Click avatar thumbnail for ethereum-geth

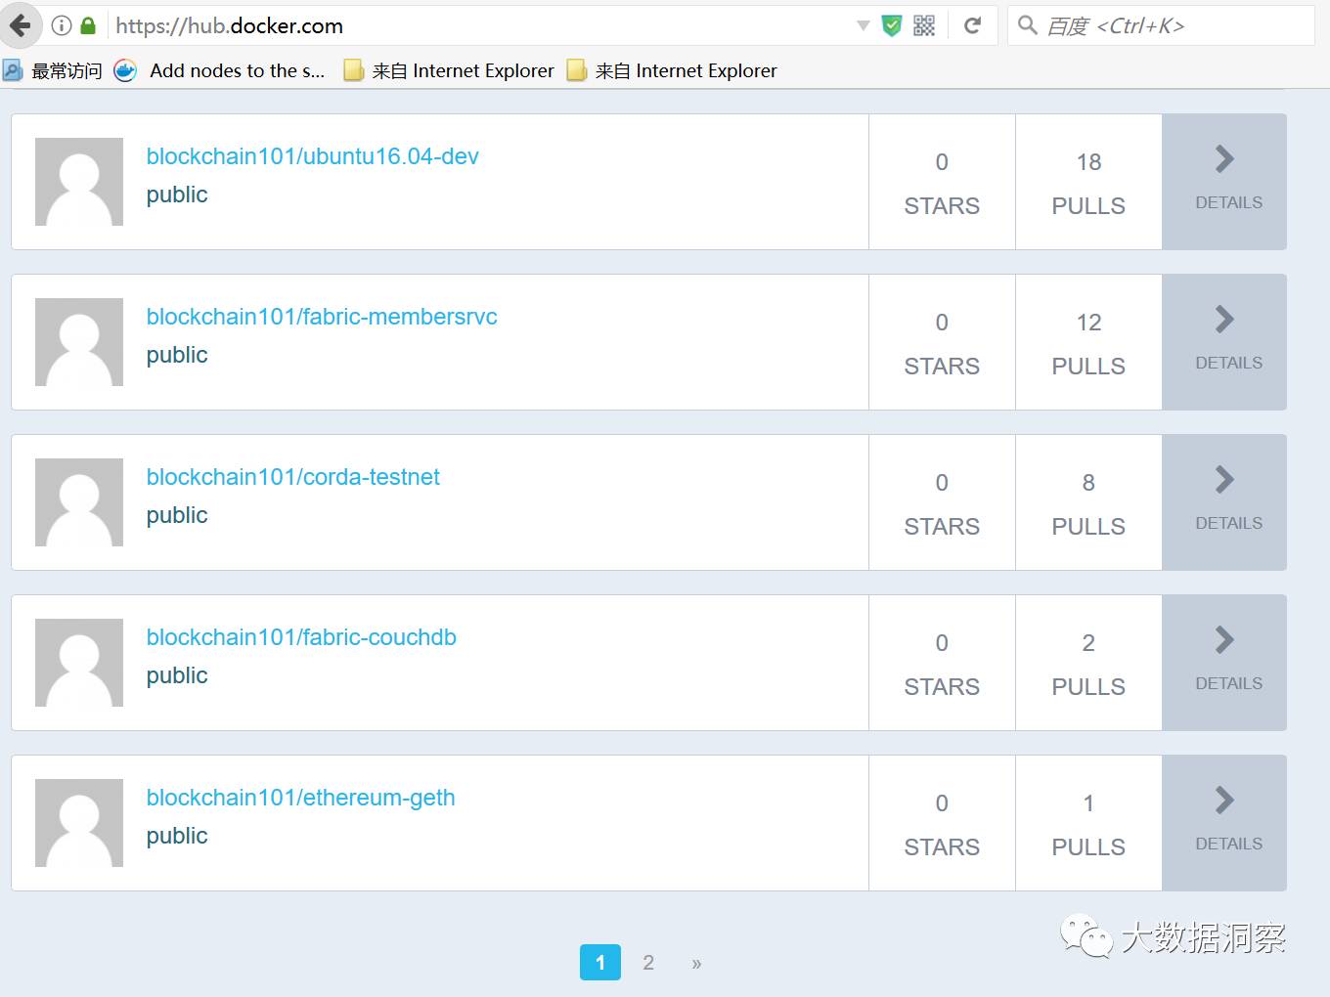[79, 823]
